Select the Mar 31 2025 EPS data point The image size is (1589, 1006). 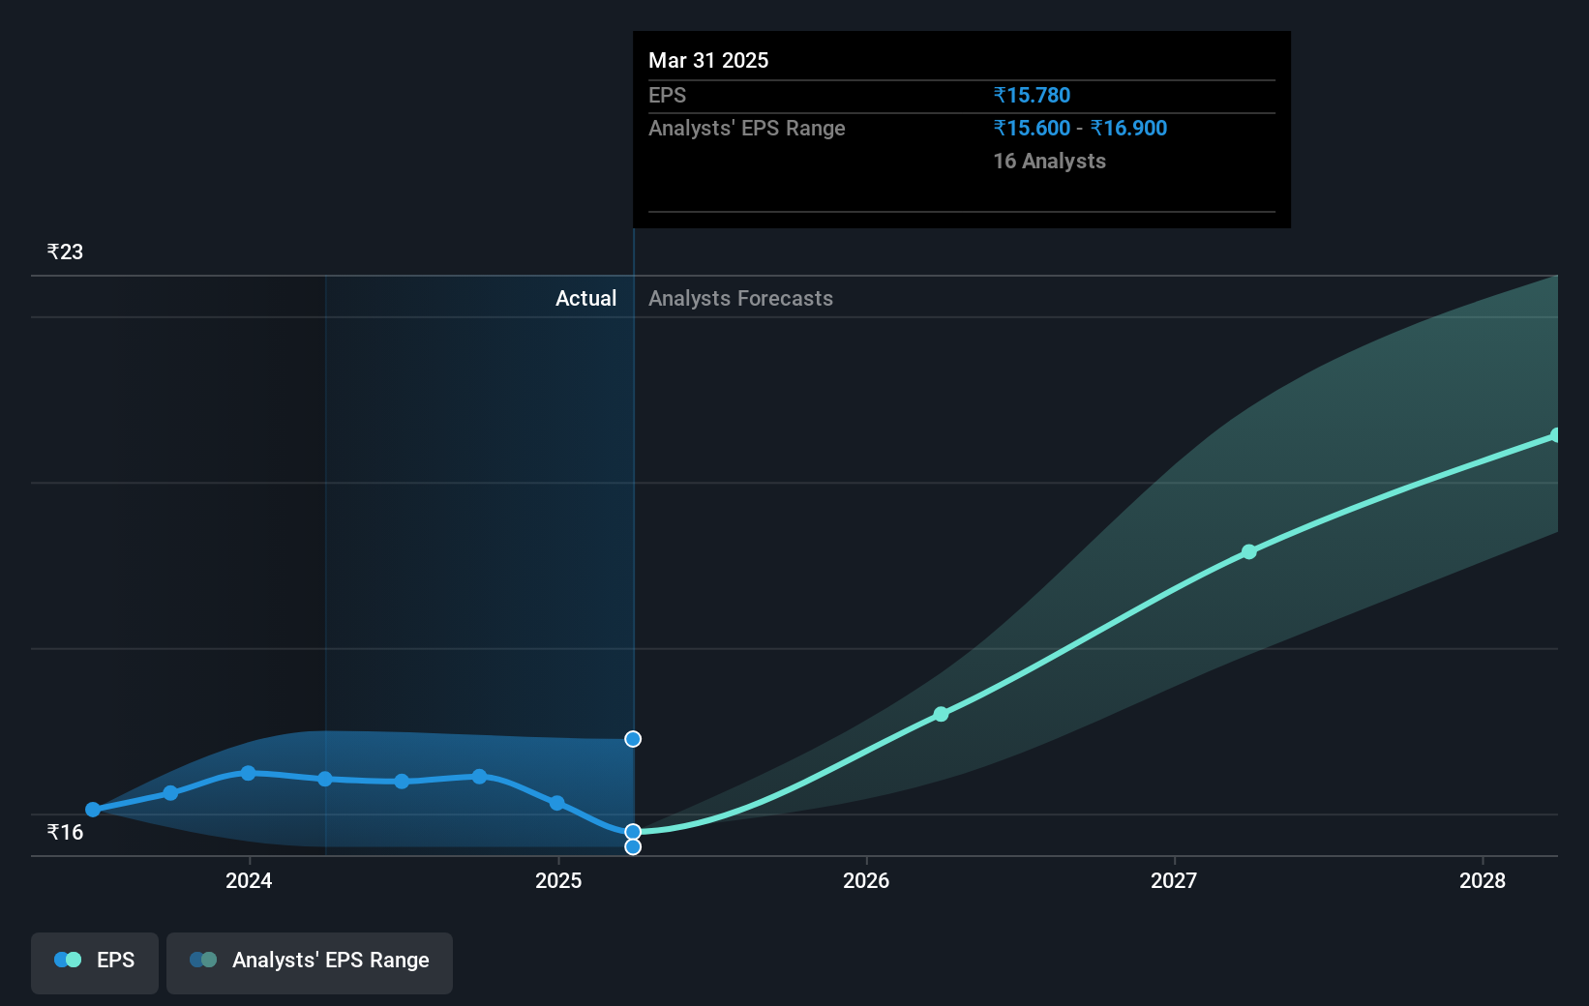coord(633,832)
